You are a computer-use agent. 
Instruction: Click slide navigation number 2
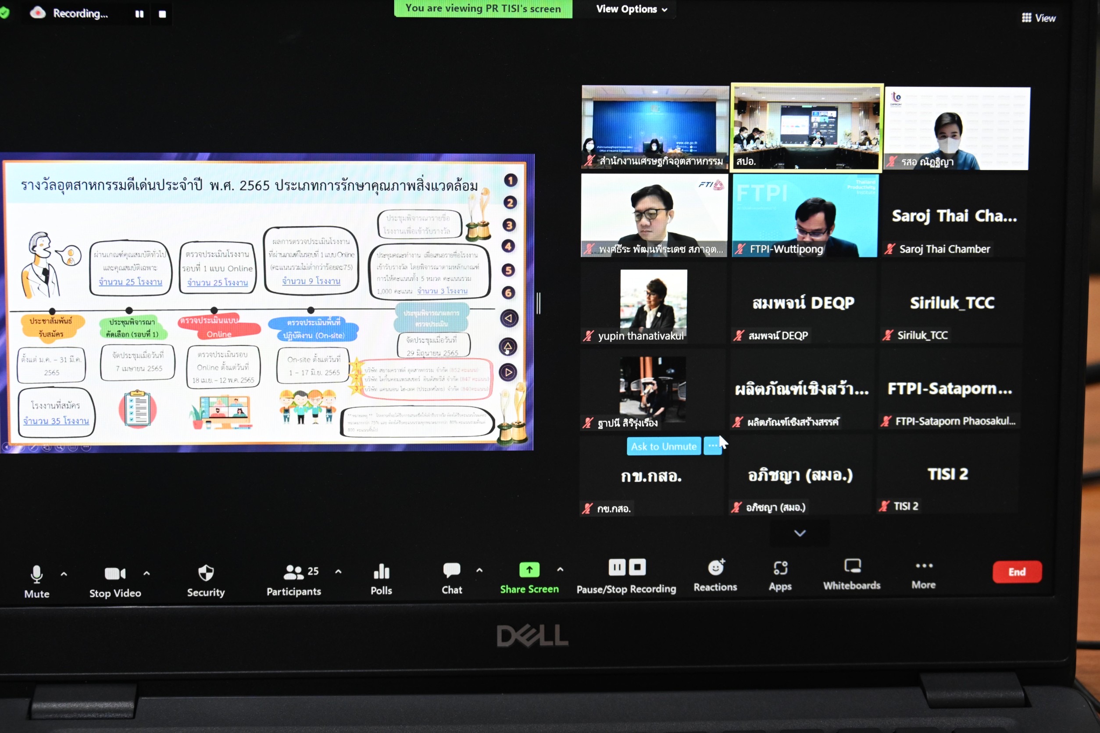[x=510, y=203]
